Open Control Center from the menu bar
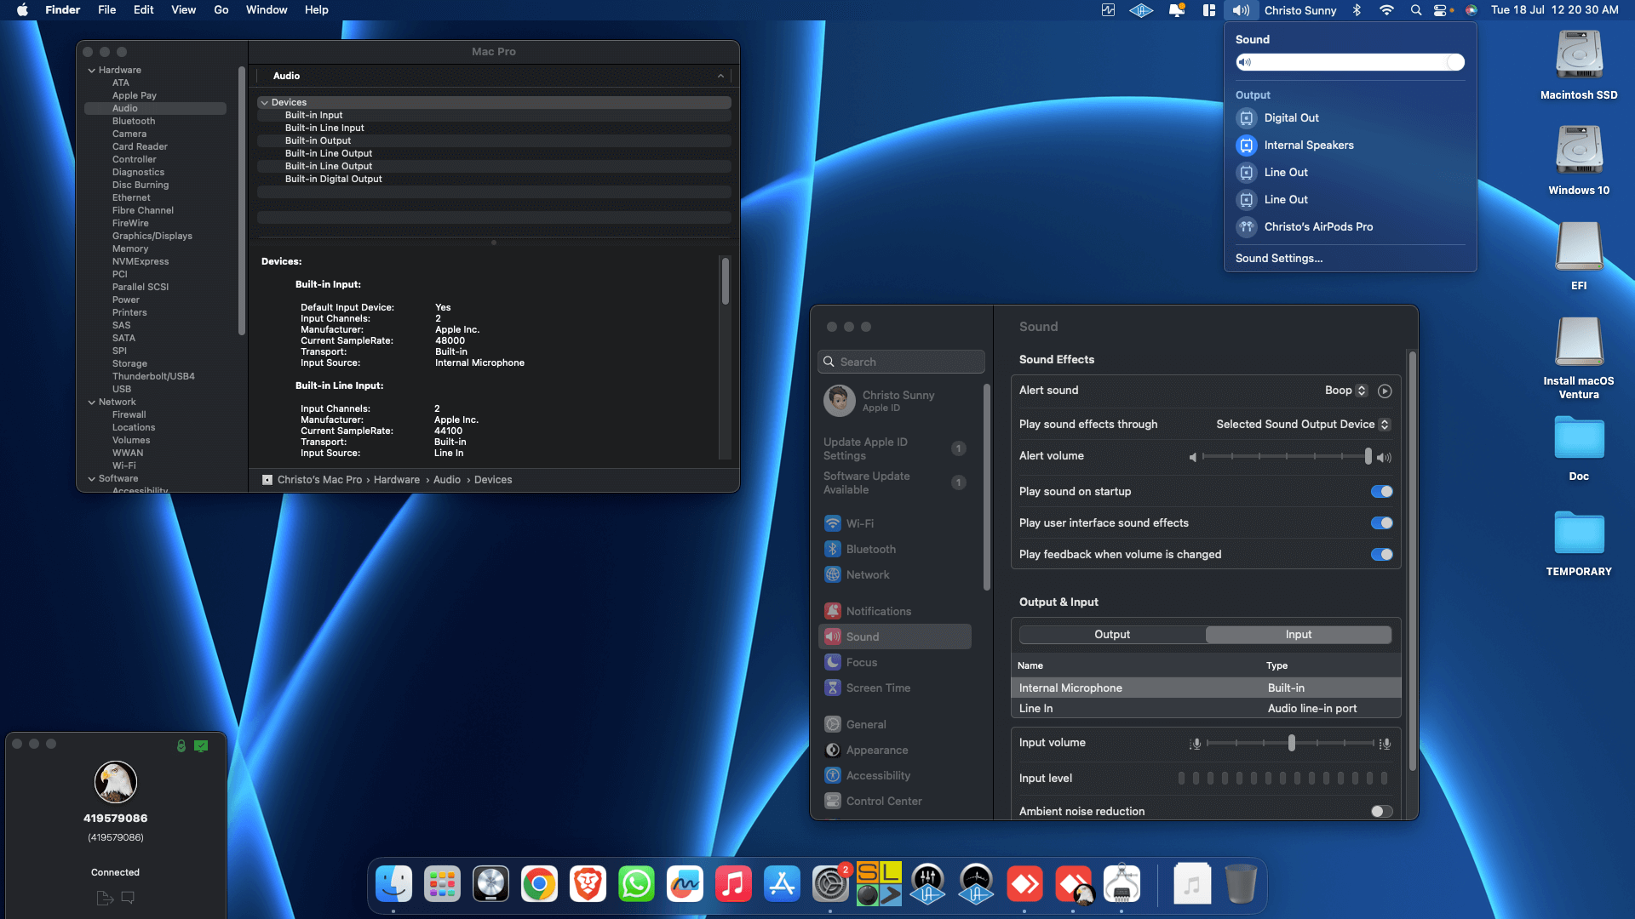 point(1440,10)
